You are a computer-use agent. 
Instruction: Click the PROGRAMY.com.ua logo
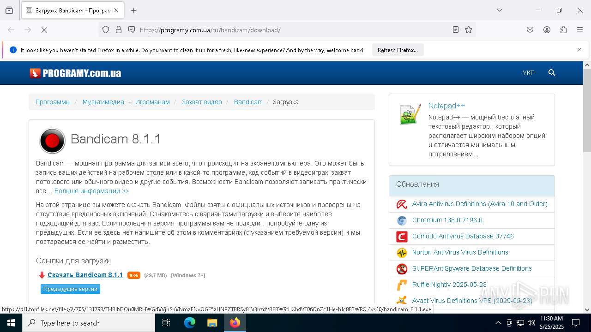[x=75, y=73]
